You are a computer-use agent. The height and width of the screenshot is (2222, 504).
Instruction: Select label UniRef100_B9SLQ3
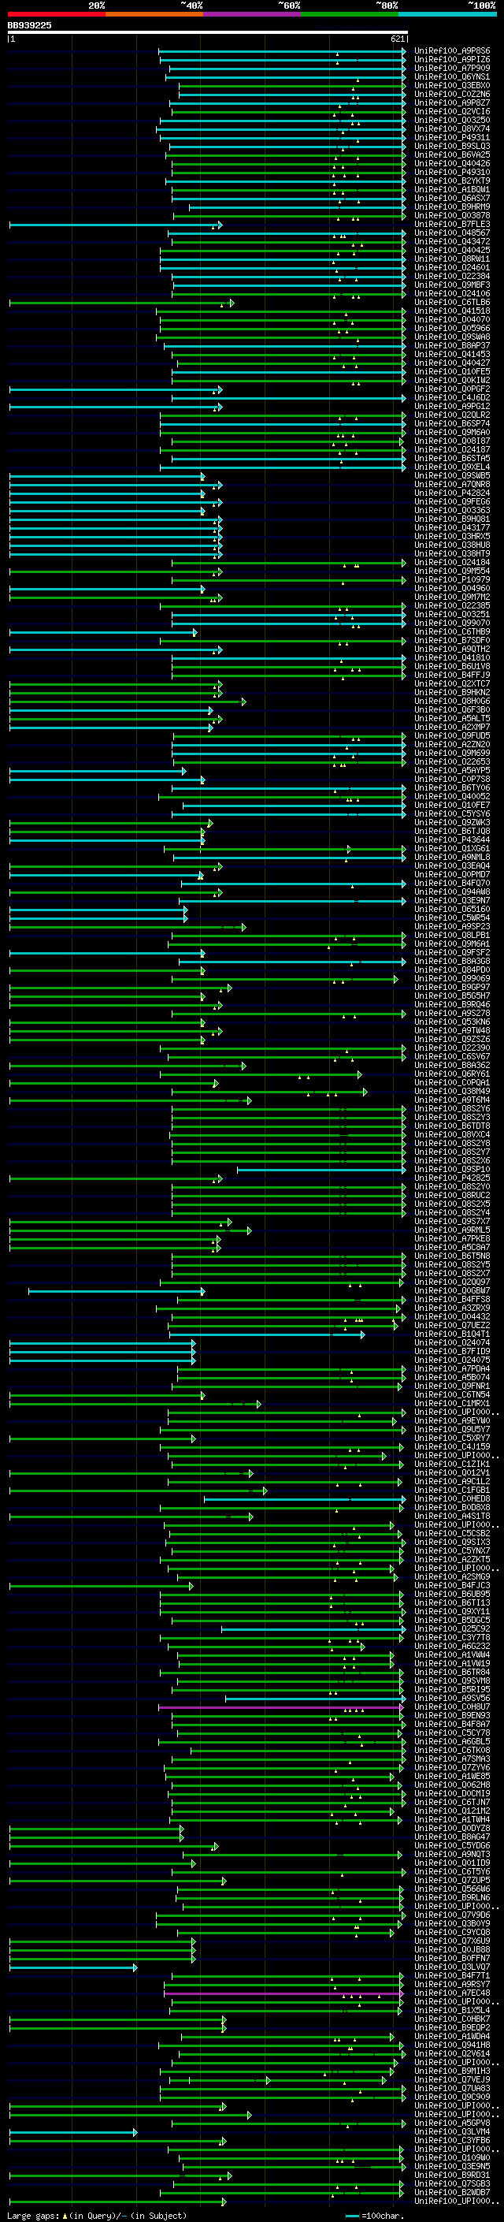(x=452, y=147)
